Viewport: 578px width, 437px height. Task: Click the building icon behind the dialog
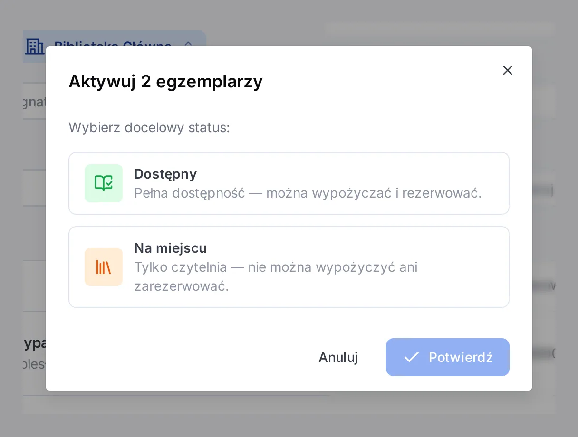[x=35, y=47]
